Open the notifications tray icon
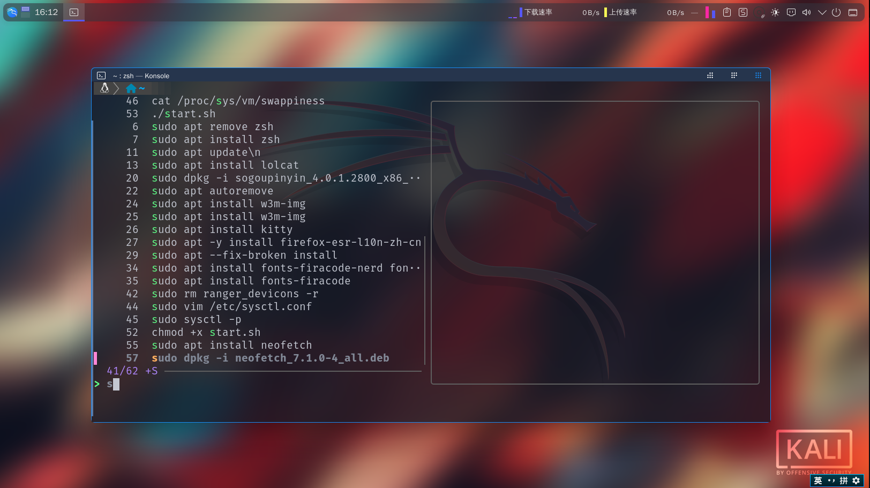This screenshot has height=488, width=870. 791,12
